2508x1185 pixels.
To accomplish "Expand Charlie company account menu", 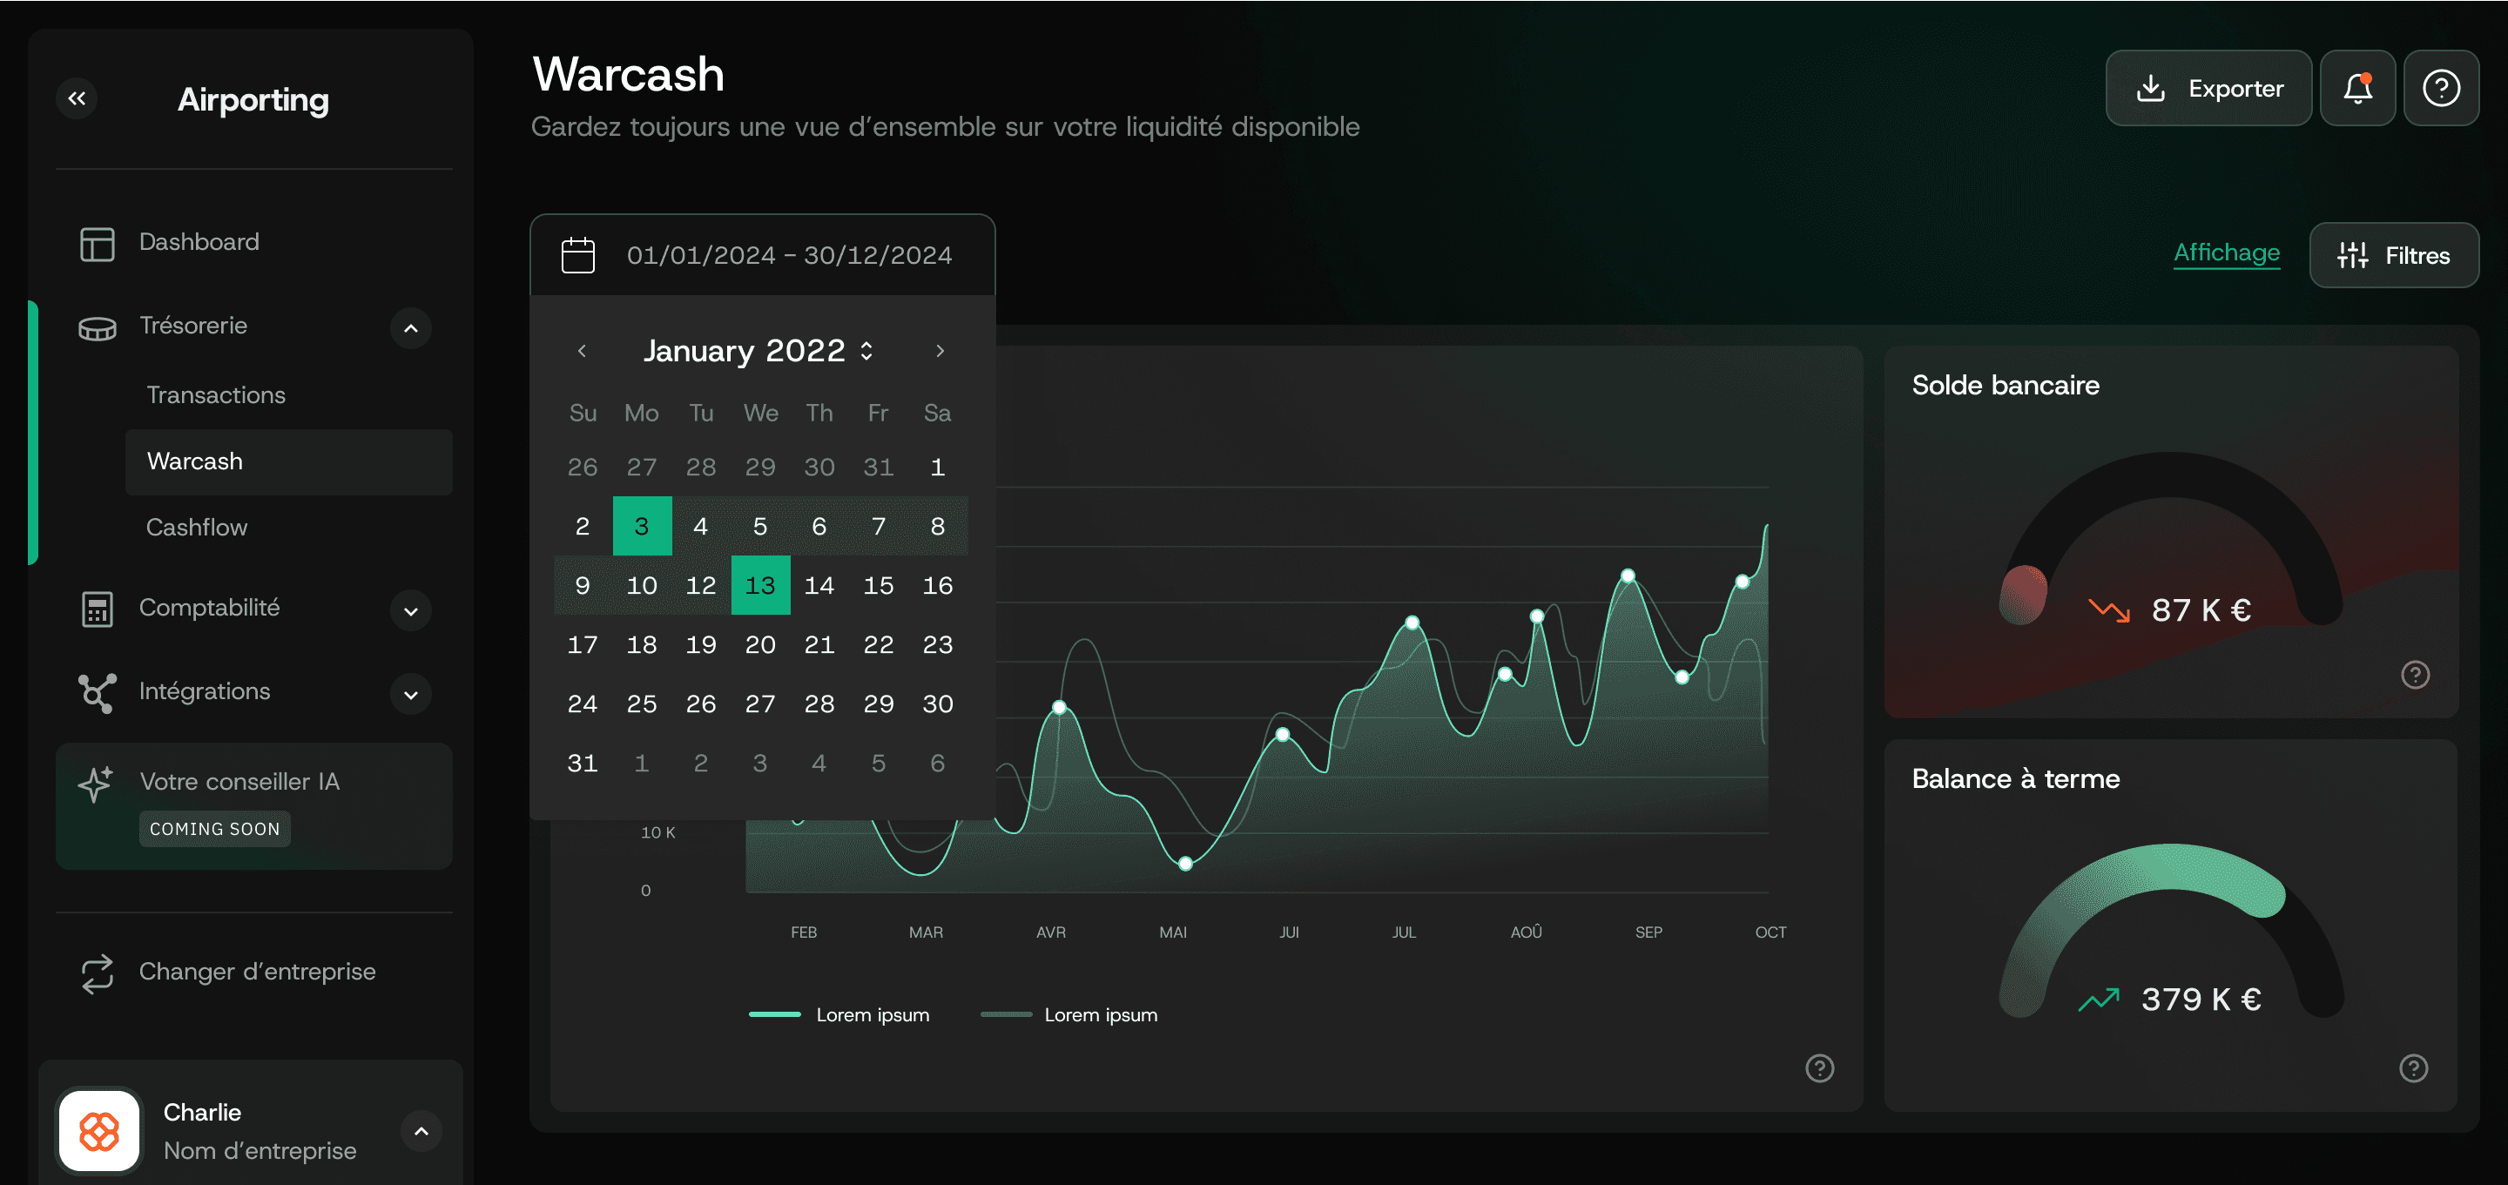I will point(421,1130).
